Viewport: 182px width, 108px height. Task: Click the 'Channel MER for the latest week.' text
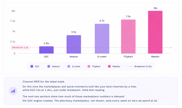44,82
